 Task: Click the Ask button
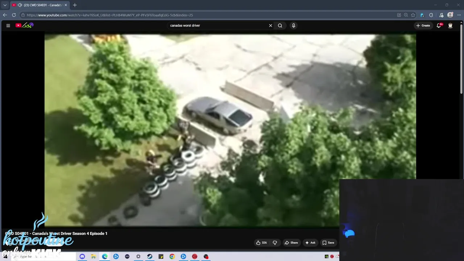coord(310,243)
